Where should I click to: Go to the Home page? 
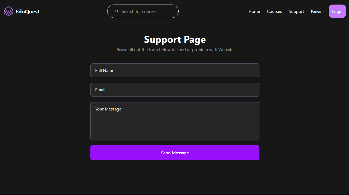[254, 12]
